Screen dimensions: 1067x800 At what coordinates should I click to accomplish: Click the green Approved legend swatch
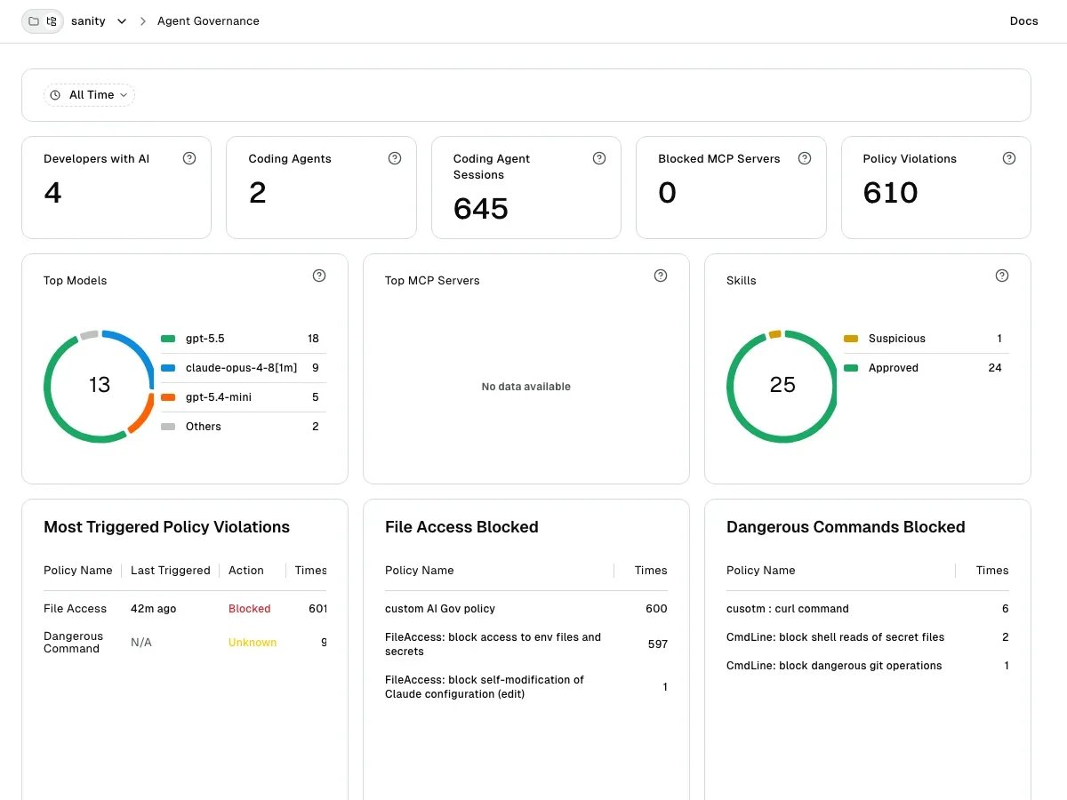pyautogui.click(x=851, y=368)
